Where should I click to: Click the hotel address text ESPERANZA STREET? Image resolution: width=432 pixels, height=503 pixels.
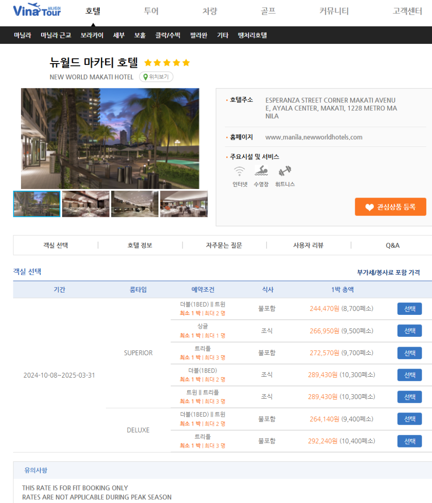331,108
